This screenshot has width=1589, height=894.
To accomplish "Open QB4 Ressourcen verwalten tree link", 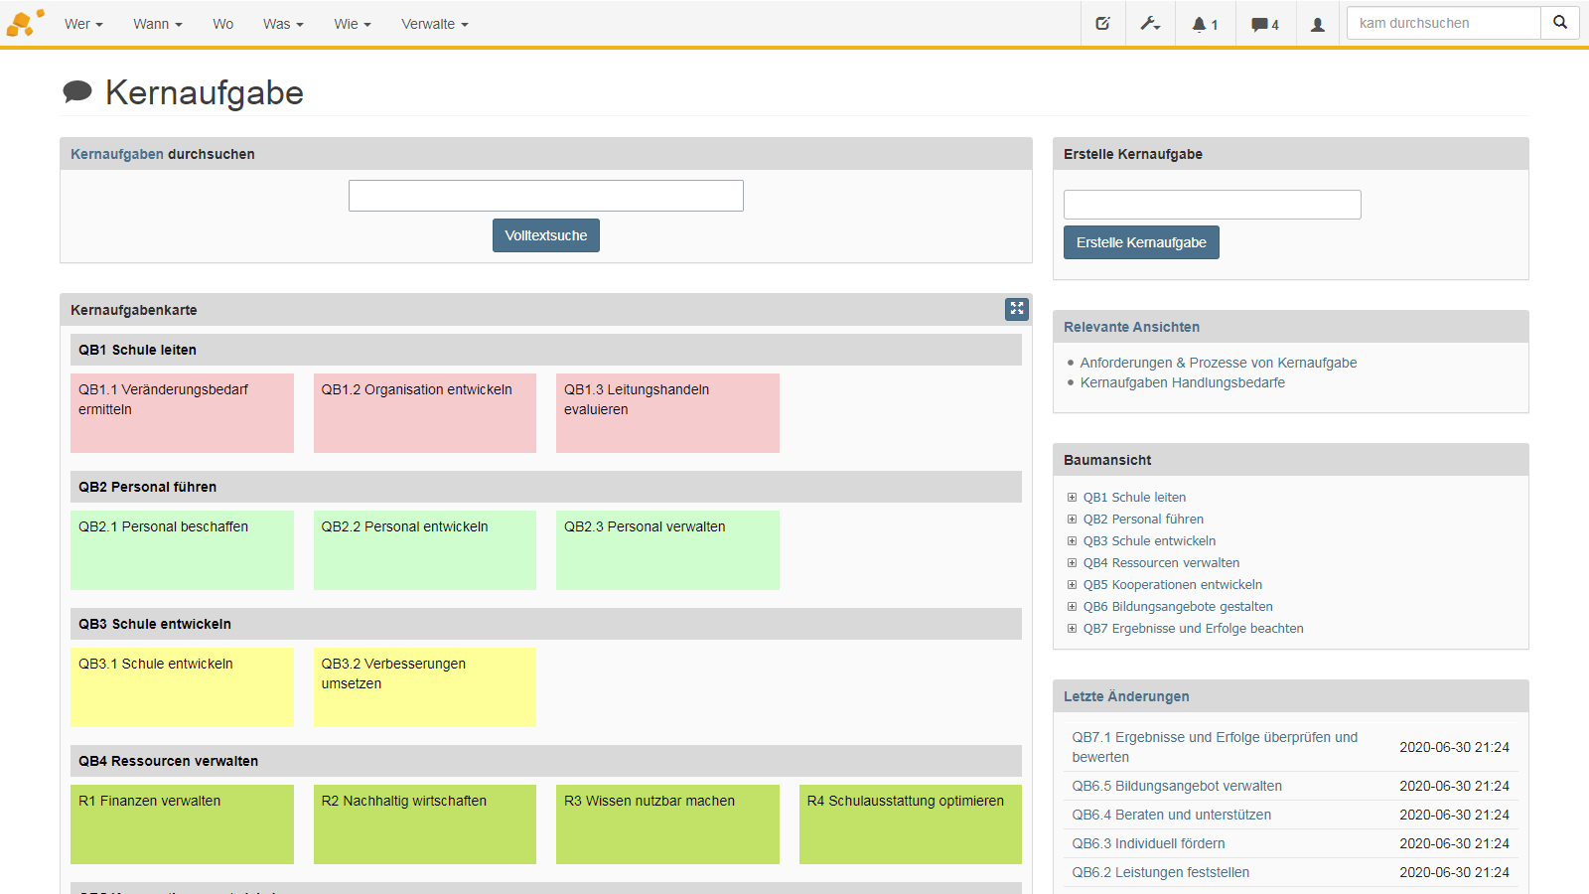I will tap(1161, 563).
